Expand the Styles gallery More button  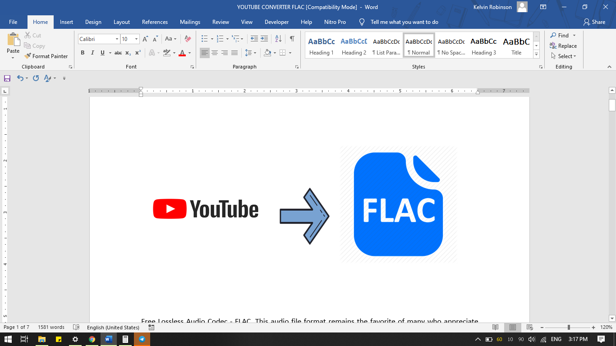(x=536, y=55)
